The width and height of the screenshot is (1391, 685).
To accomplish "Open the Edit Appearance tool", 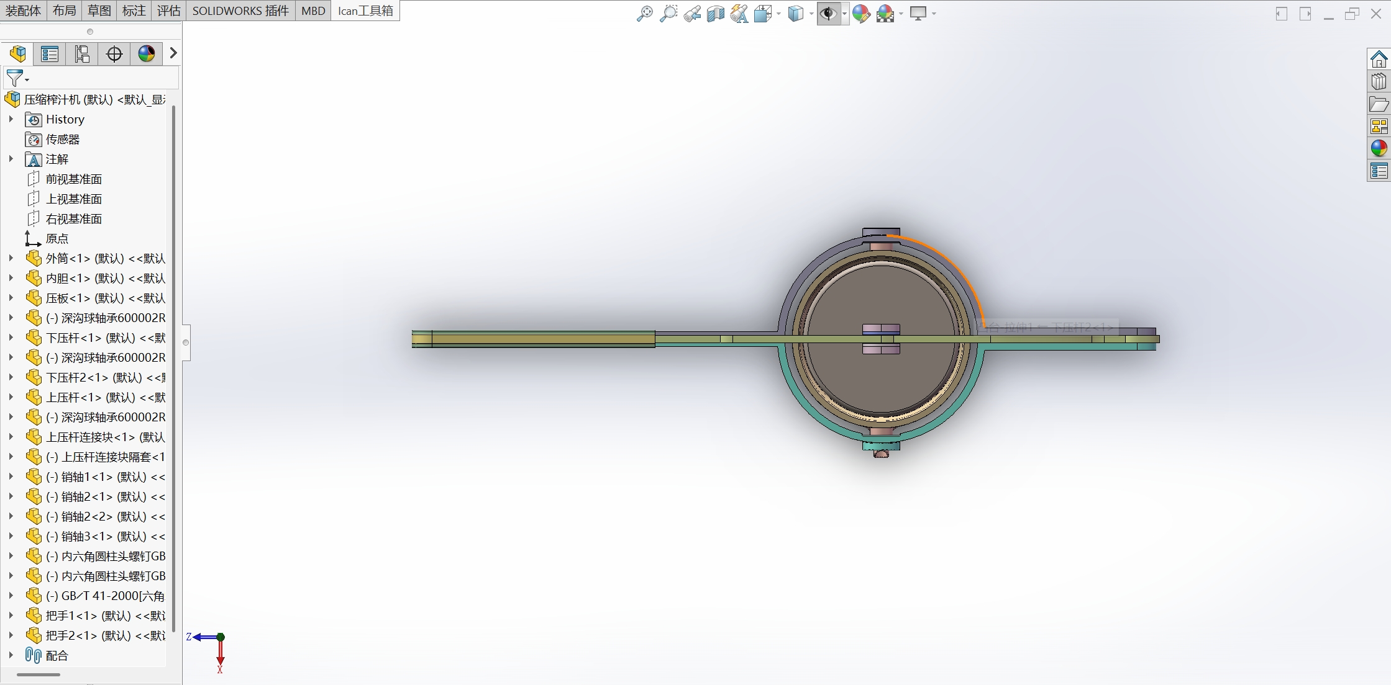I will (x=860, y=13).
